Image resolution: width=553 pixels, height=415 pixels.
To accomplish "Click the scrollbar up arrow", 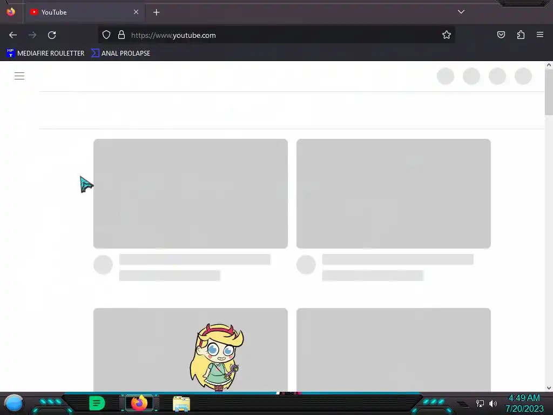I will point(549,65).
